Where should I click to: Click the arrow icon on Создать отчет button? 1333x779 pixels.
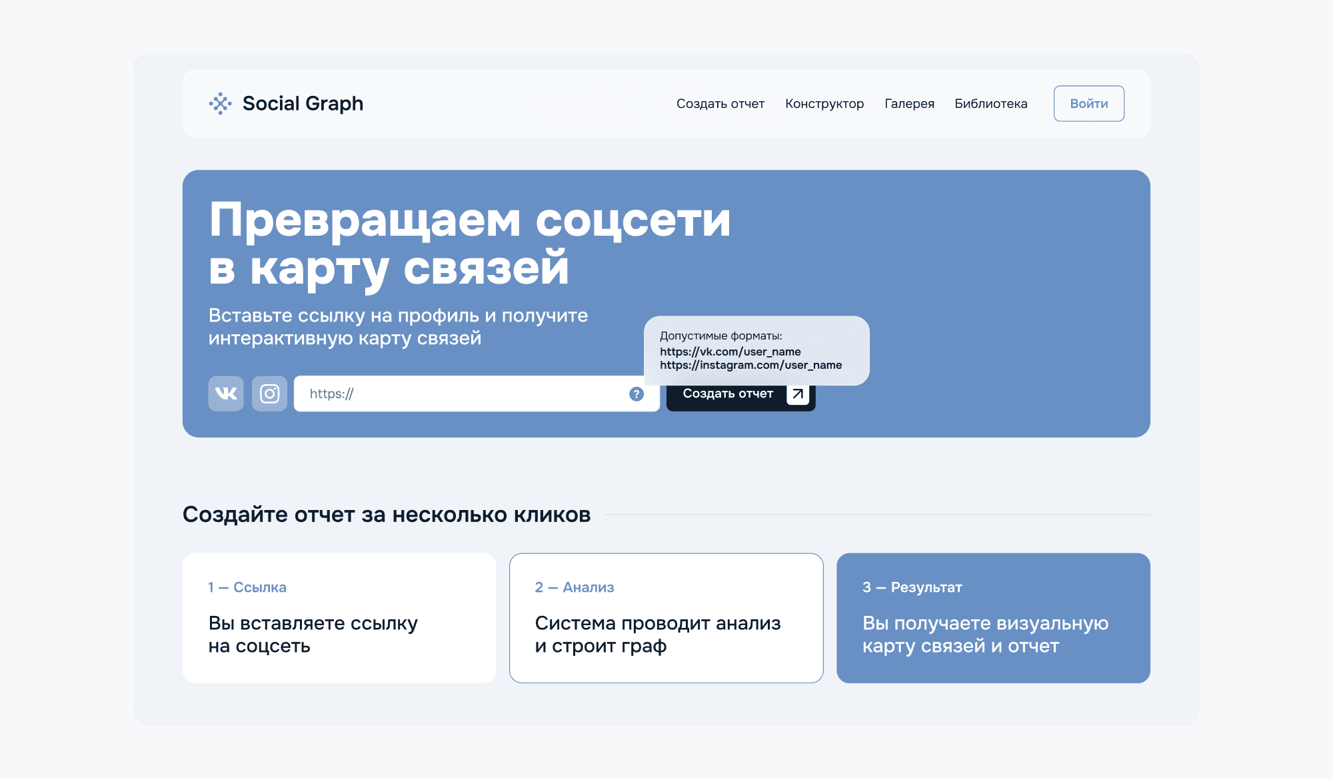[797, 394]
